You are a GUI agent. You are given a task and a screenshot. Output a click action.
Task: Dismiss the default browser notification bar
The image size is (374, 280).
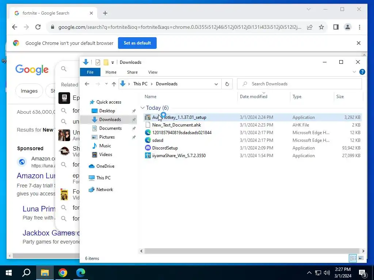359,43
